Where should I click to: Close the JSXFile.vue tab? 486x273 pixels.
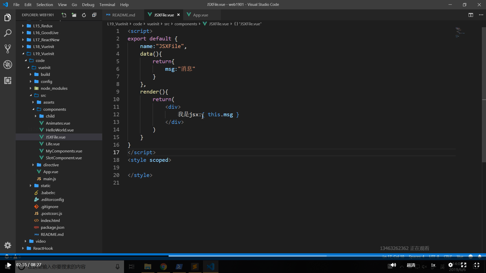[x=178, y=15]
